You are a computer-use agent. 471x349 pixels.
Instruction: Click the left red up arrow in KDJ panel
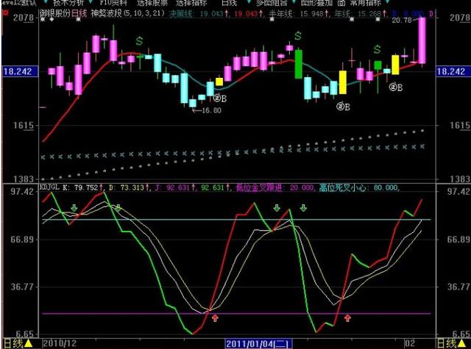point(215,318)
